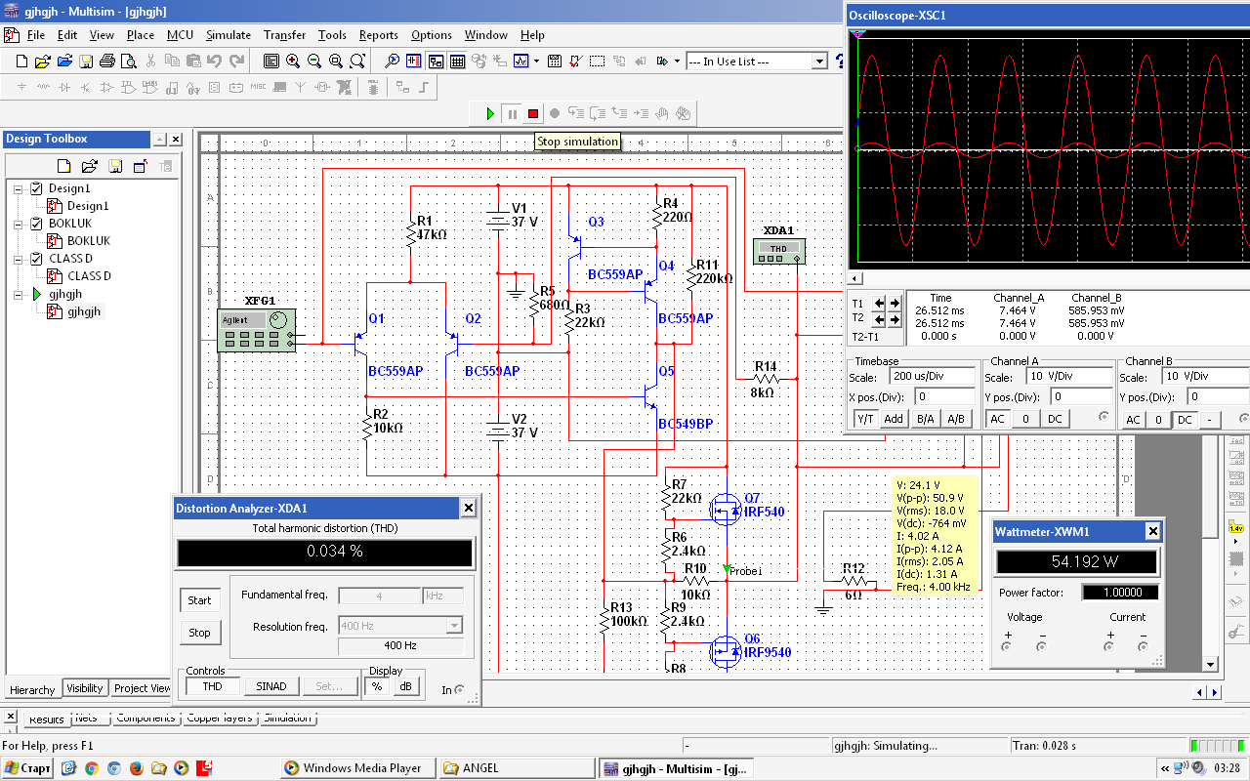Viewport: 1250px width, 781px height.
Task: Open a file from toolbar
Action: 43,61
